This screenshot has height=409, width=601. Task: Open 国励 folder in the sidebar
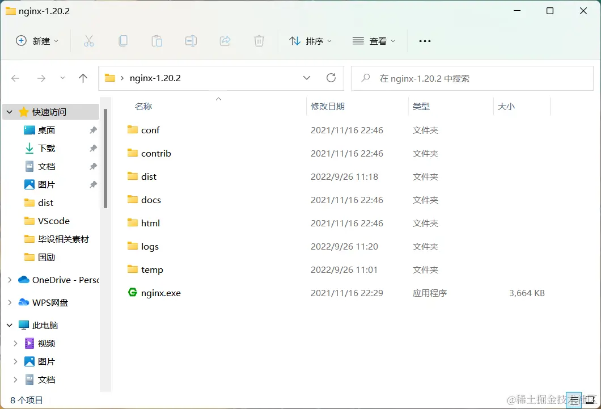[x=46, y=257]
